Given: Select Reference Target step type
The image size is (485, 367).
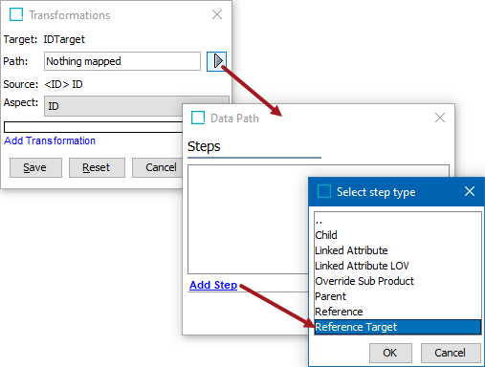Looking at the screenshot, I should pyautogui.click(x=398, y=327).
